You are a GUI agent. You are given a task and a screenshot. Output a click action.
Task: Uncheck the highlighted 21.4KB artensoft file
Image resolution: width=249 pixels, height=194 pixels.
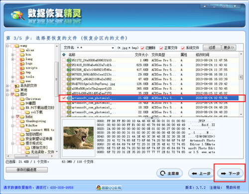(x=64, y=98)
